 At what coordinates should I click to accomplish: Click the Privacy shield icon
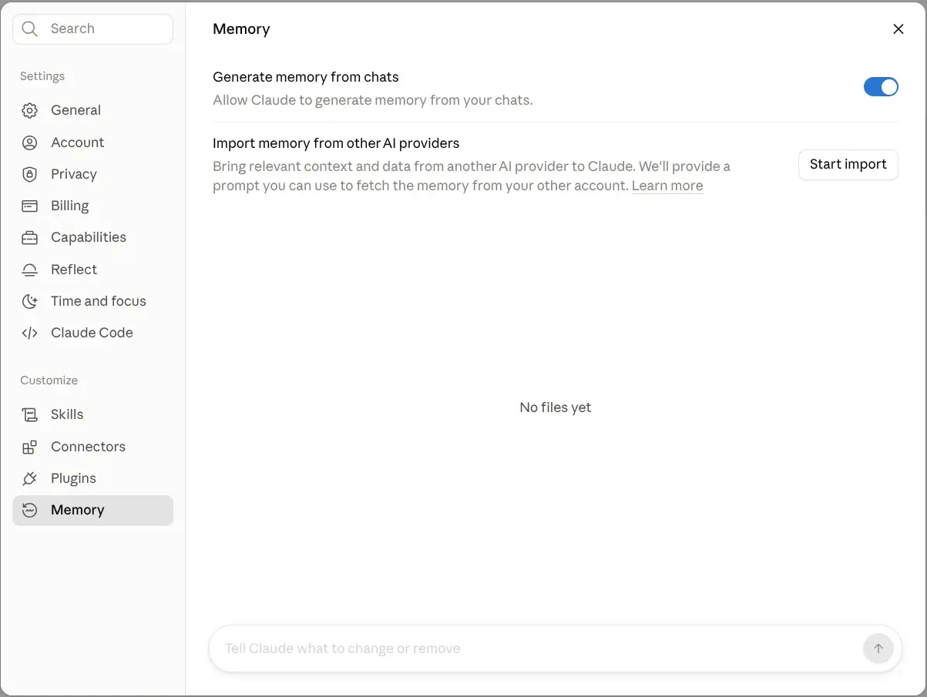point(29,174)
